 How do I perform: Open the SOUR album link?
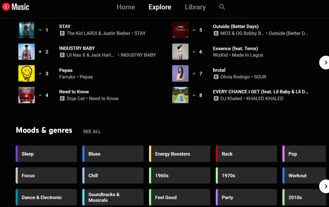click(x=260, y=77)
